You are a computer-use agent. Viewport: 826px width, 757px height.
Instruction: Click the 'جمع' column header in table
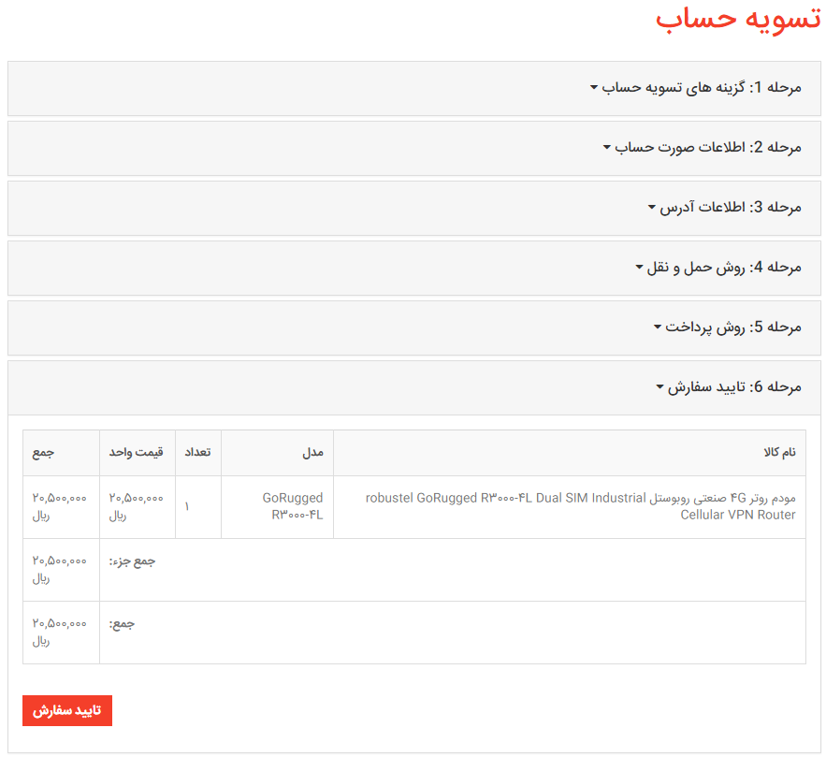click(43, 453)
